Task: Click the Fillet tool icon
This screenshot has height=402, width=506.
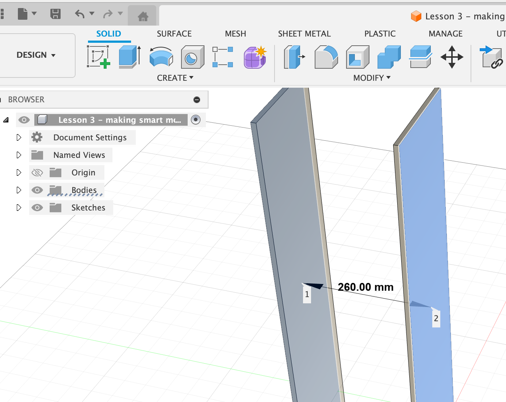Action: click(x=326, y=57)
